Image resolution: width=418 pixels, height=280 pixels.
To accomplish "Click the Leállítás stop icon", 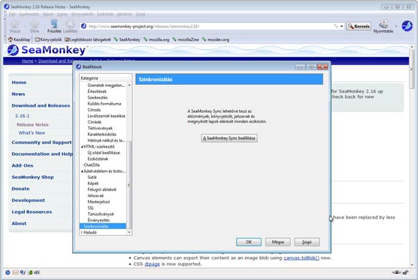I will point(70,24).
